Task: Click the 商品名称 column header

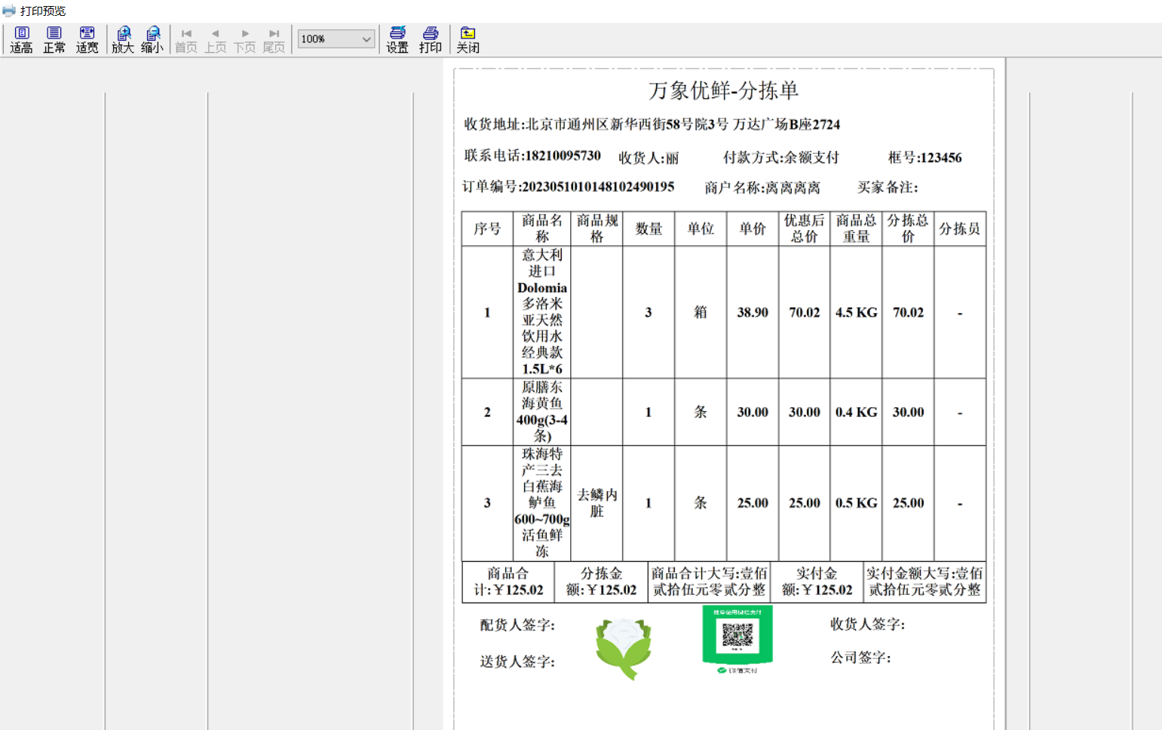Action: (x=542, y=229)
